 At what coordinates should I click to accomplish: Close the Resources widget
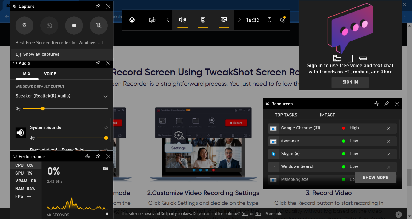(x=397, y=104)
